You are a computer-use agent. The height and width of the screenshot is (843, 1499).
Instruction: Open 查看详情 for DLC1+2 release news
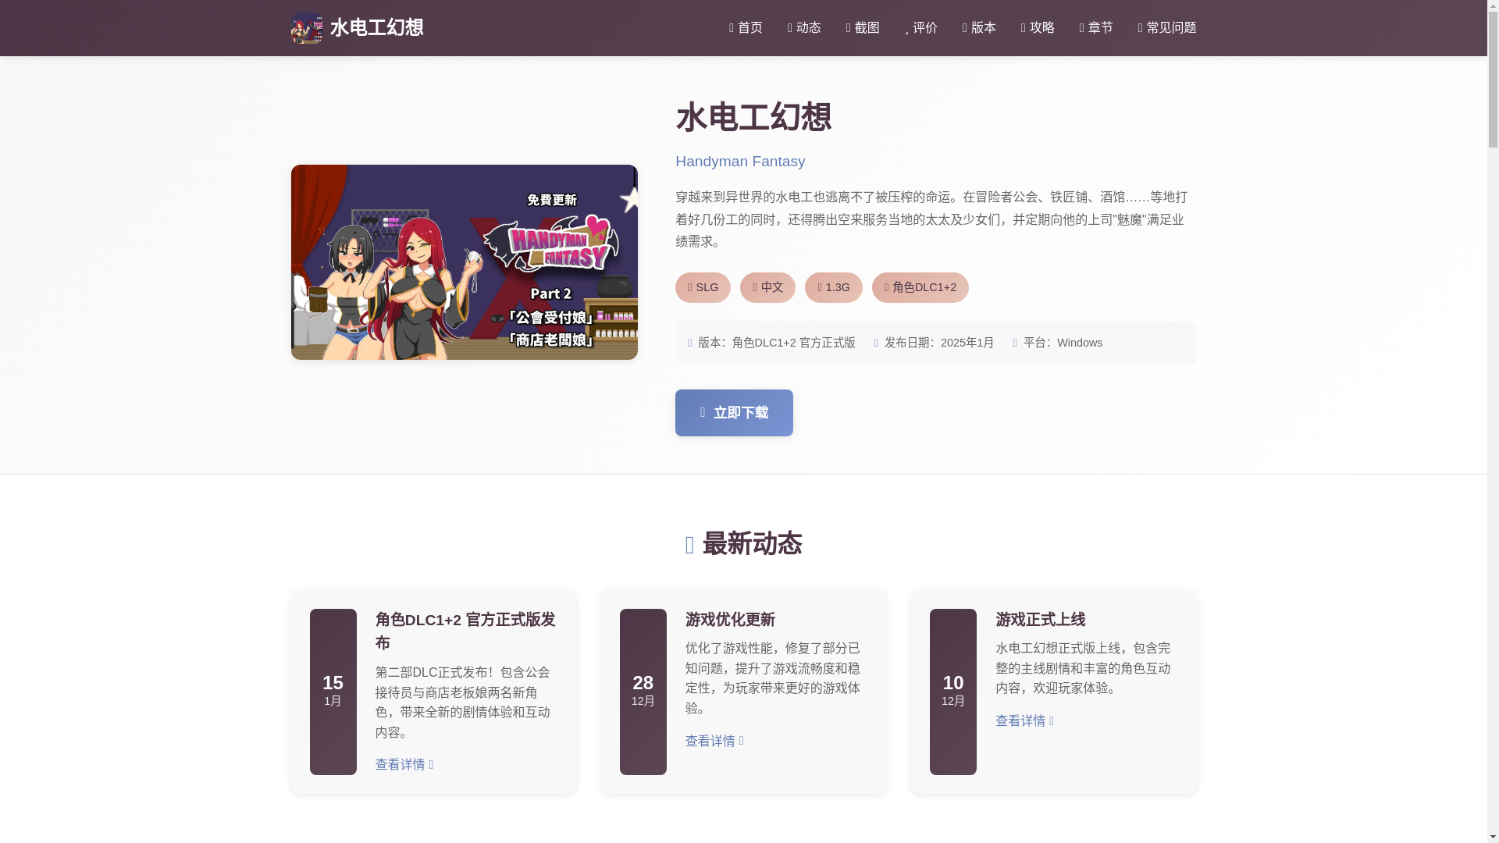pos(404,765)
